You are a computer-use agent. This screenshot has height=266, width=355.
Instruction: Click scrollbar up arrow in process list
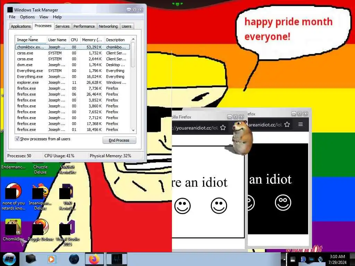click(133, 39)
